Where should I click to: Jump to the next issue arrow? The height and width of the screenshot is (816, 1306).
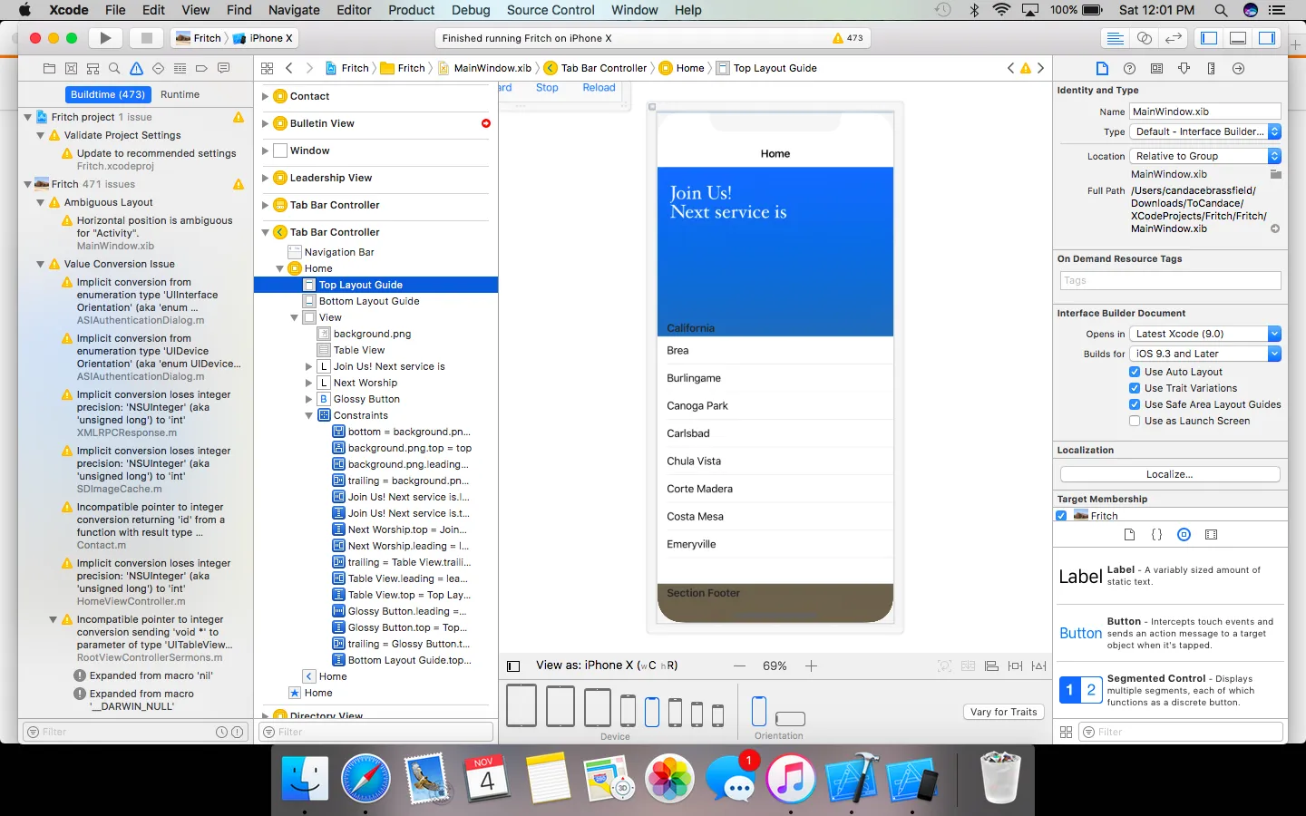pyautogui.click(x=1040, y=68)
